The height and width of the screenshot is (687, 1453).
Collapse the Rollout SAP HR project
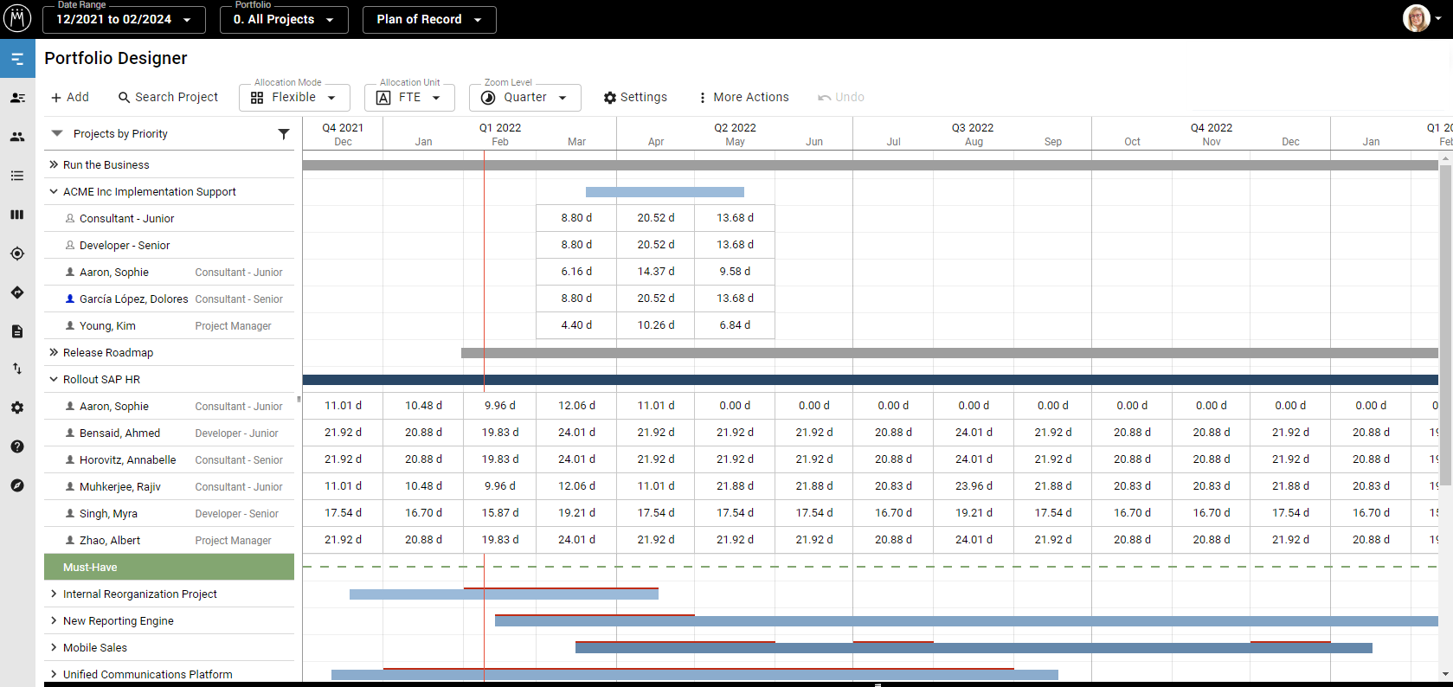click(x=54, y=379)
